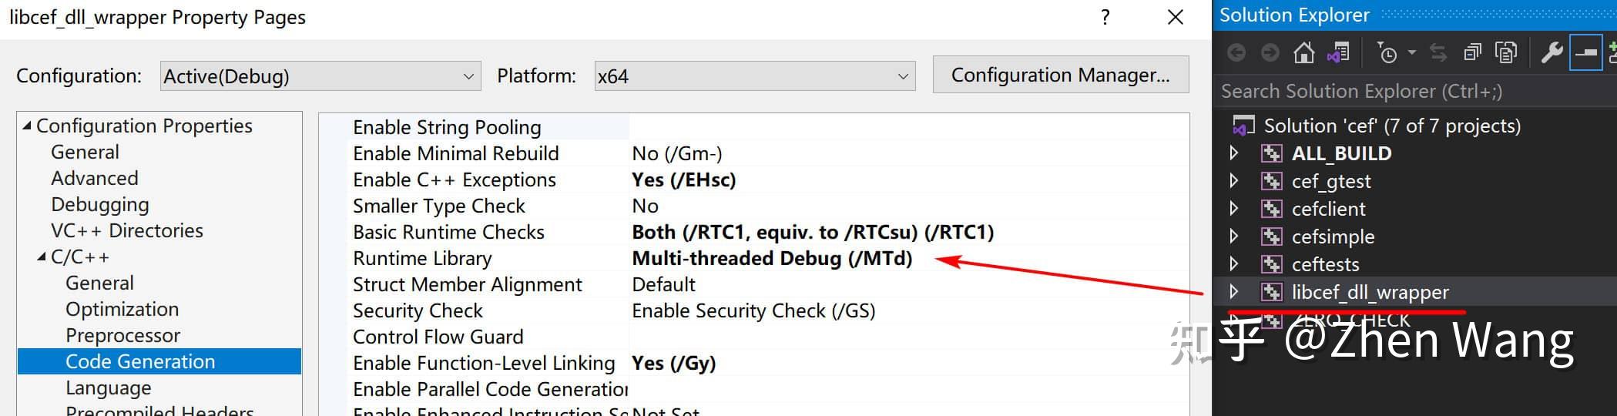This screenshot has width=1617, height=416.
Task: Expand the ALL_BUILD project node
Action: coord(1234,153)
